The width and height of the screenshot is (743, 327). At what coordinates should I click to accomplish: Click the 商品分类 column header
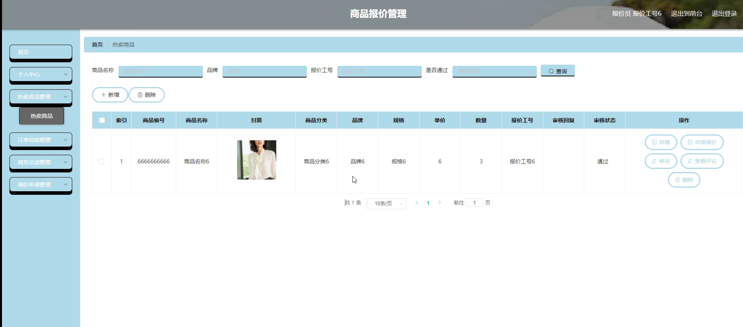[x=316, y=121]
